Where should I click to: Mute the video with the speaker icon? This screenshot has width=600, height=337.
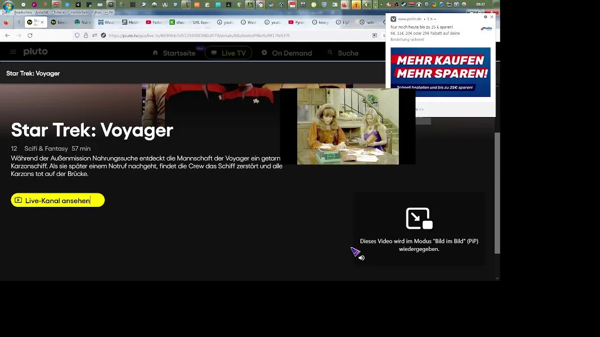(x=361, y=257)
